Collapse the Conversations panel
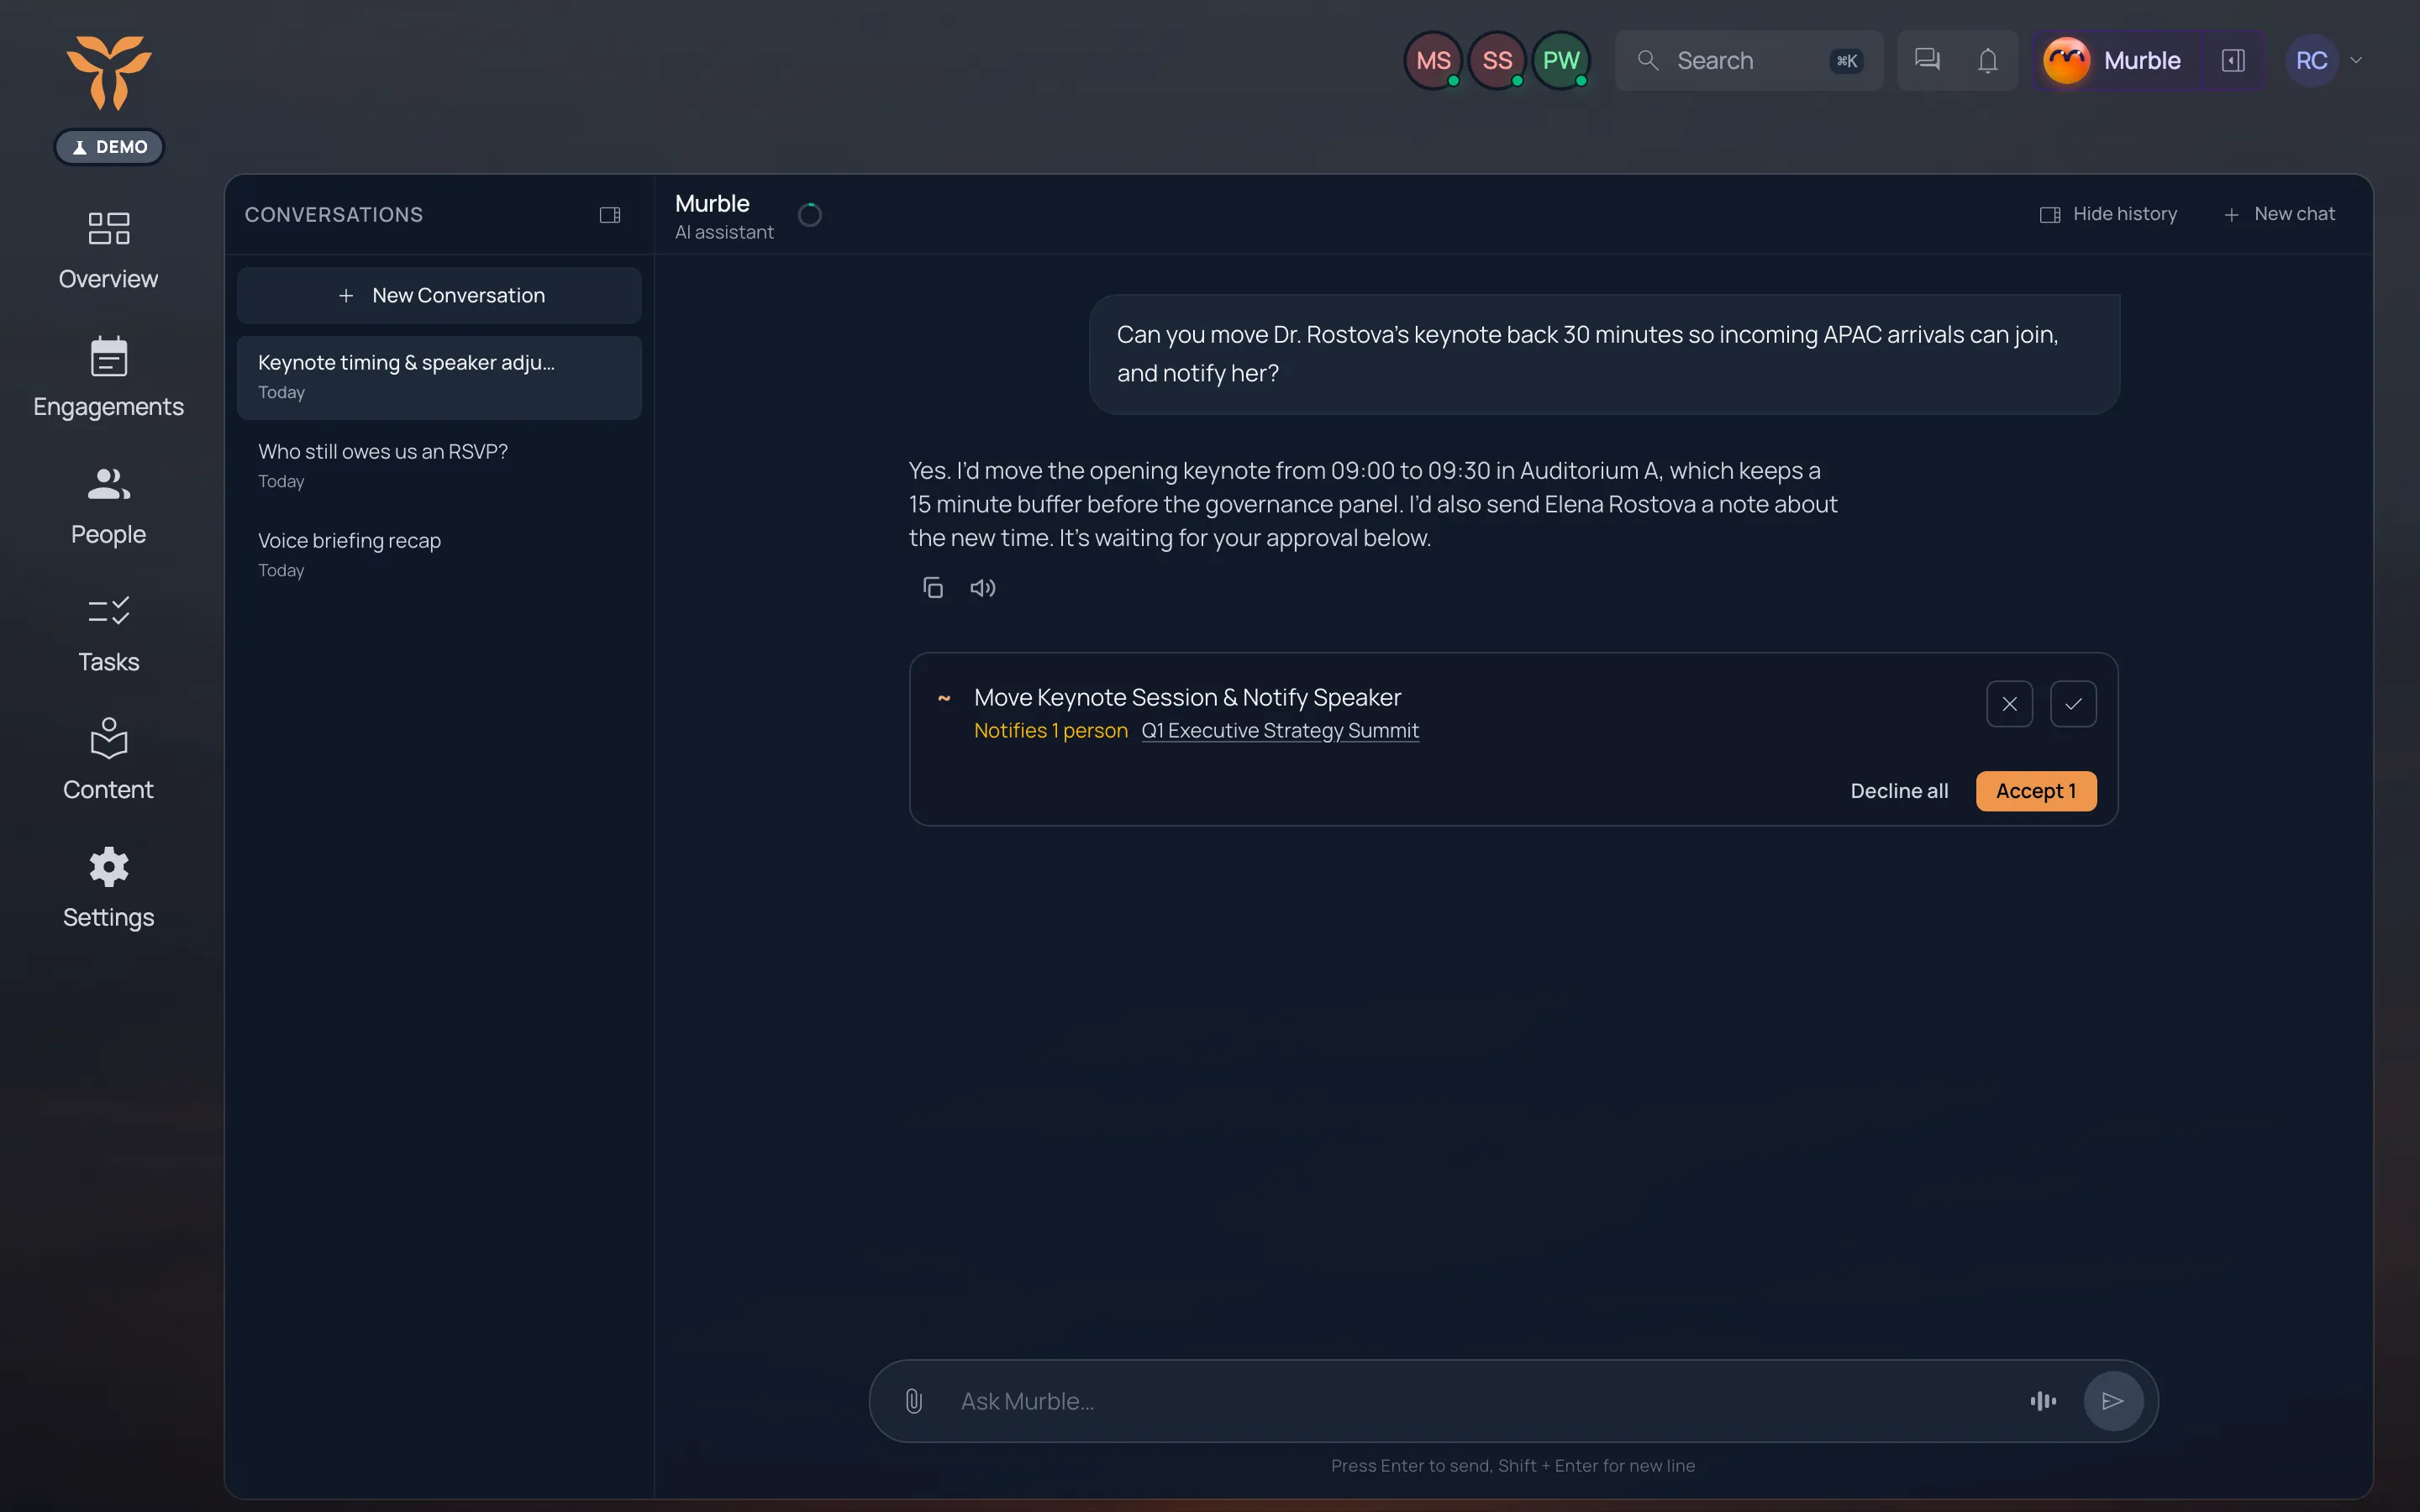This screenshot has width=2420, height=1512. pyautogui.click(x=610, y=215)
